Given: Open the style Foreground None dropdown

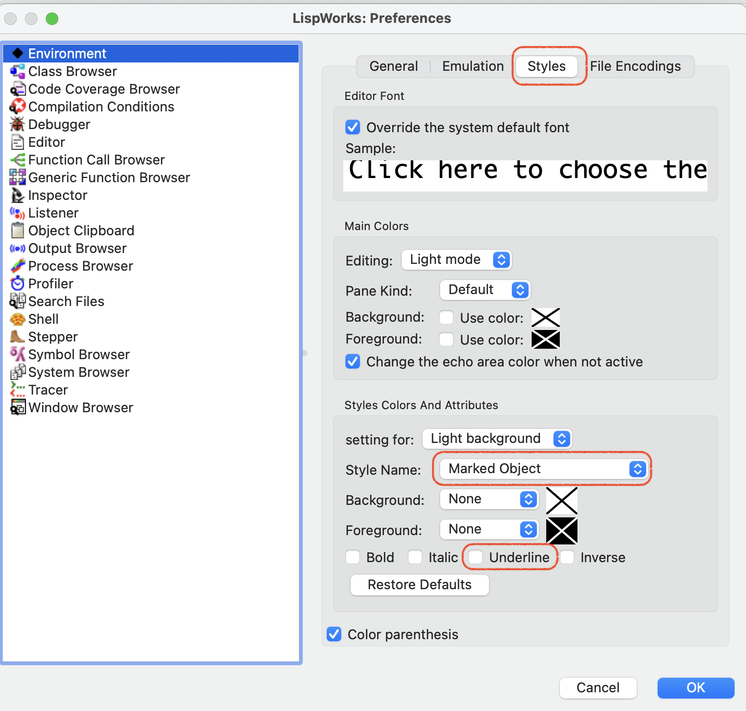Looking at the screenshot, I should [490, 529].
